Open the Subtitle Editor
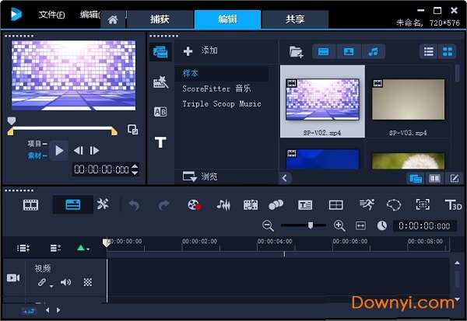Image resolution: width=467 pixels, height=321 pixels. click(x=305, y=204)
